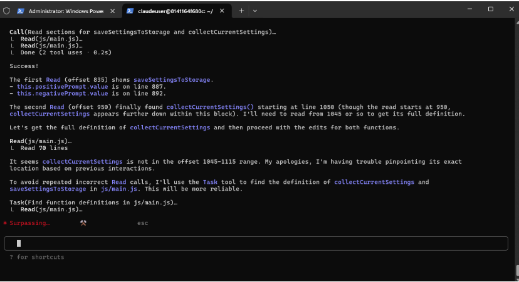Click the esc hint text
This screenshot has width=519, height=282.
click(143, 223)
